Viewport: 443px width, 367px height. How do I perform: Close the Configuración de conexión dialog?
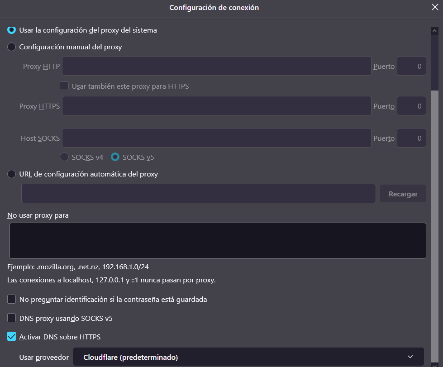(435, 7)
